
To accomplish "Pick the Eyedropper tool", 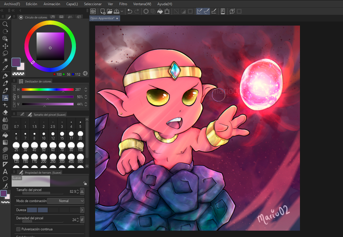I will tap(5, 68).
